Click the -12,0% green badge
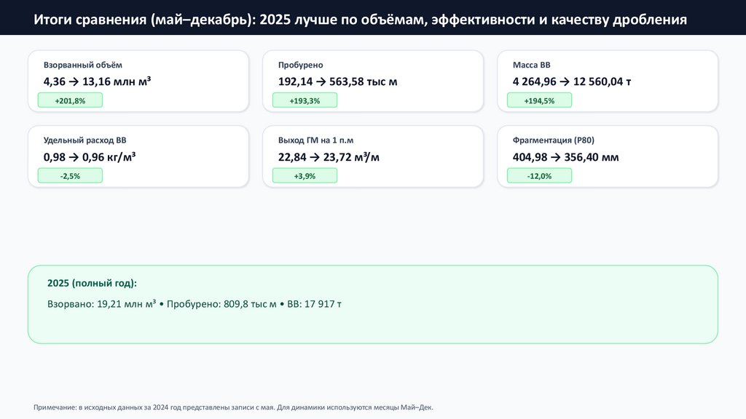Viewport: 746px width, 419px height. [539, 175]
